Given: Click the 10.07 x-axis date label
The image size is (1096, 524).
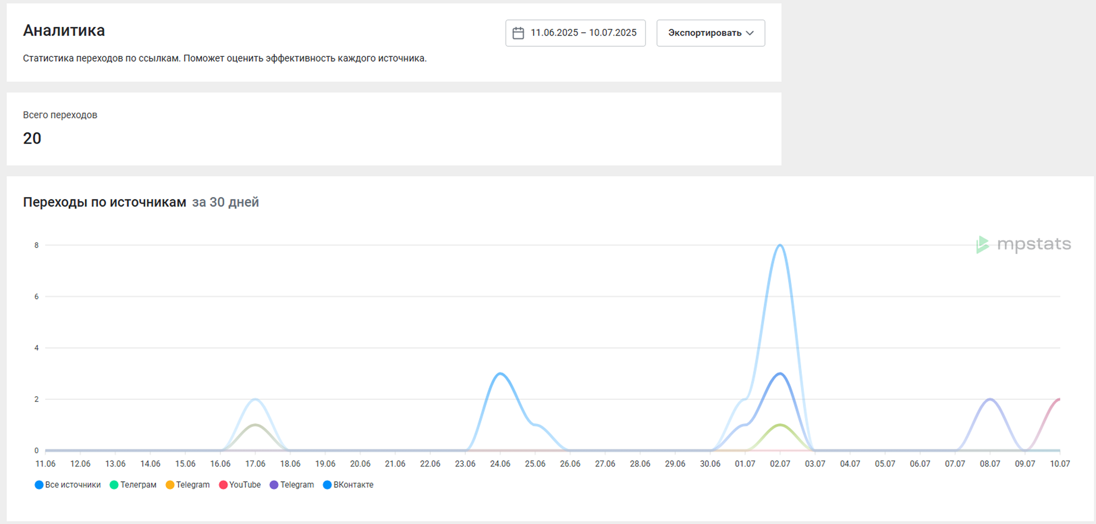Looking at the screenshot, I should click(x=1060, y=464).
